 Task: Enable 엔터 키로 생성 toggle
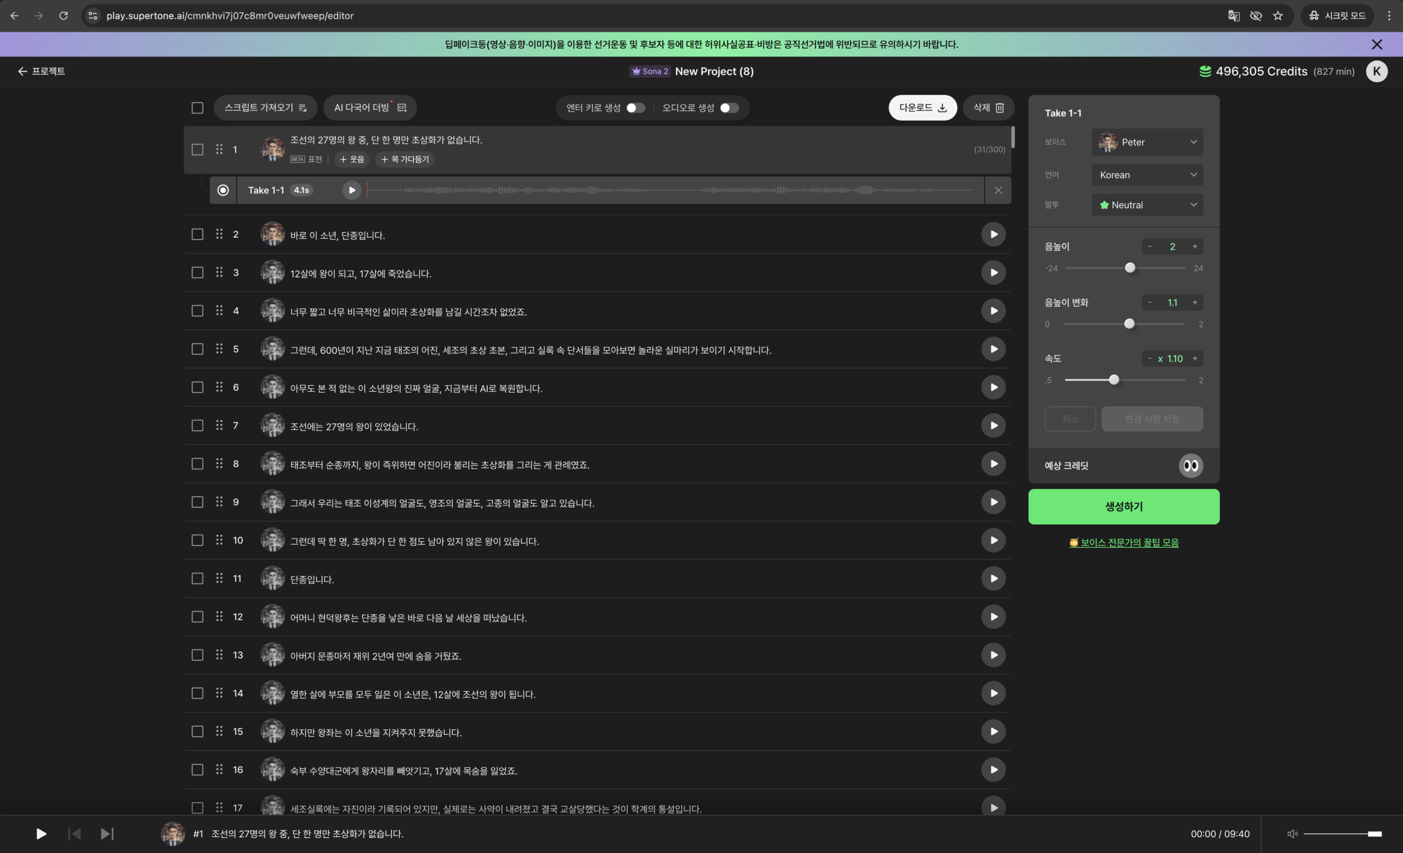(x=635, y=108)
